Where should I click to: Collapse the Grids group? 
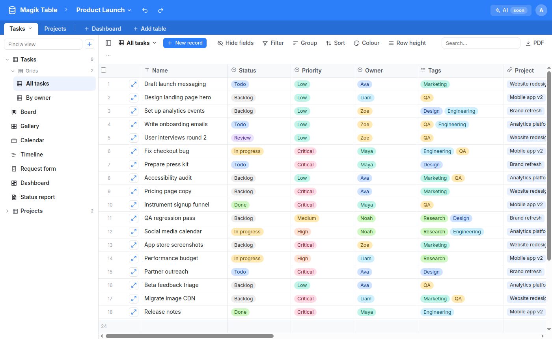(x=13, y=71)
